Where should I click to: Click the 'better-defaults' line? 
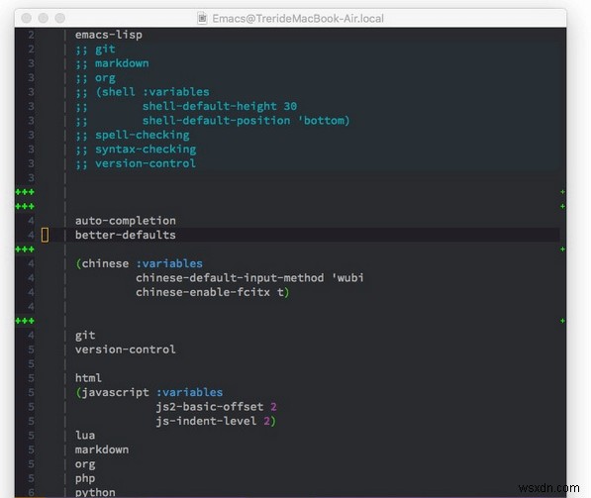126,235
